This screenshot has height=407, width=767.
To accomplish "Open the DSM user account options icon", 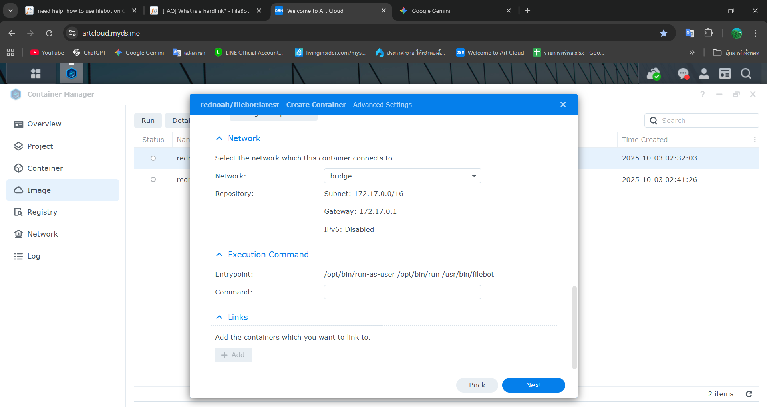I will click(704, 74).
